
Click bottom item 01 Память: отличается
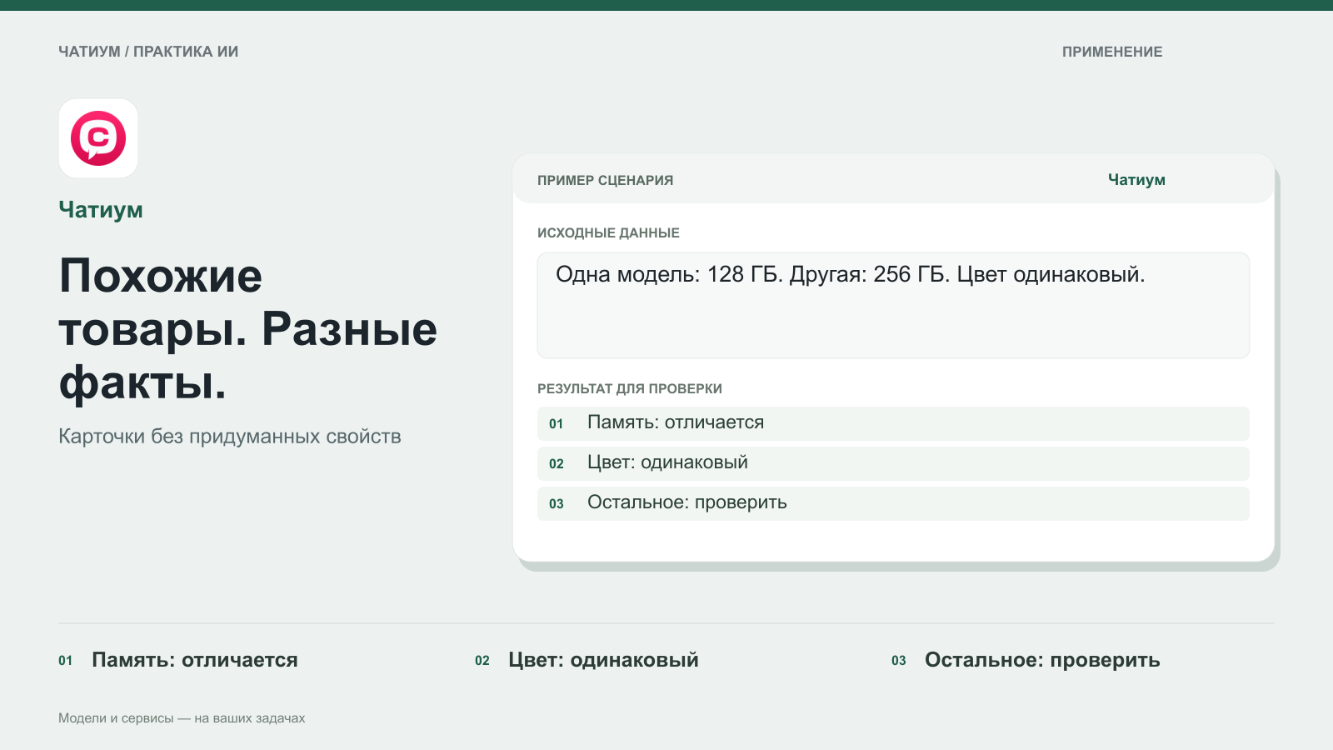(178, 660)
